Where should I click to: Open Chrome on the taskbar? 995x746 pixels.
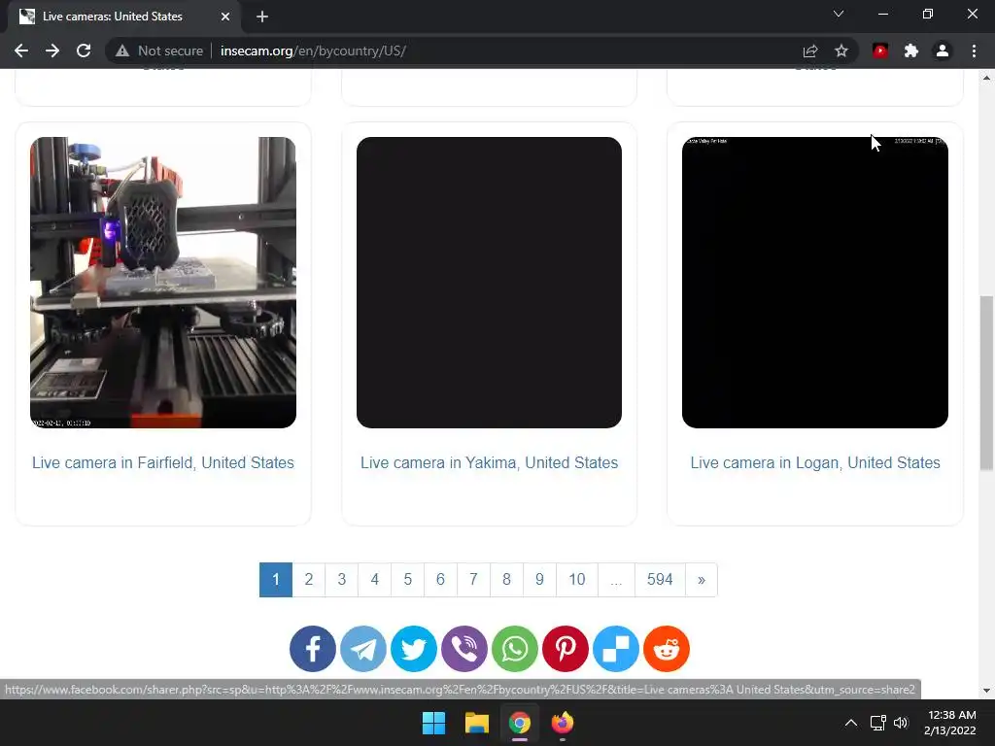(520, 723)
